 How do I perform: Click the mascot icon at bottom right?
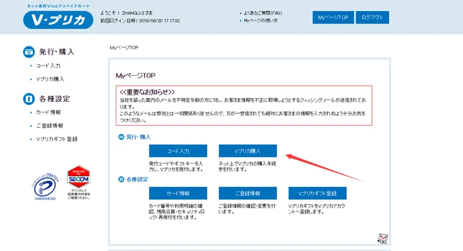[x=382, y=238]
